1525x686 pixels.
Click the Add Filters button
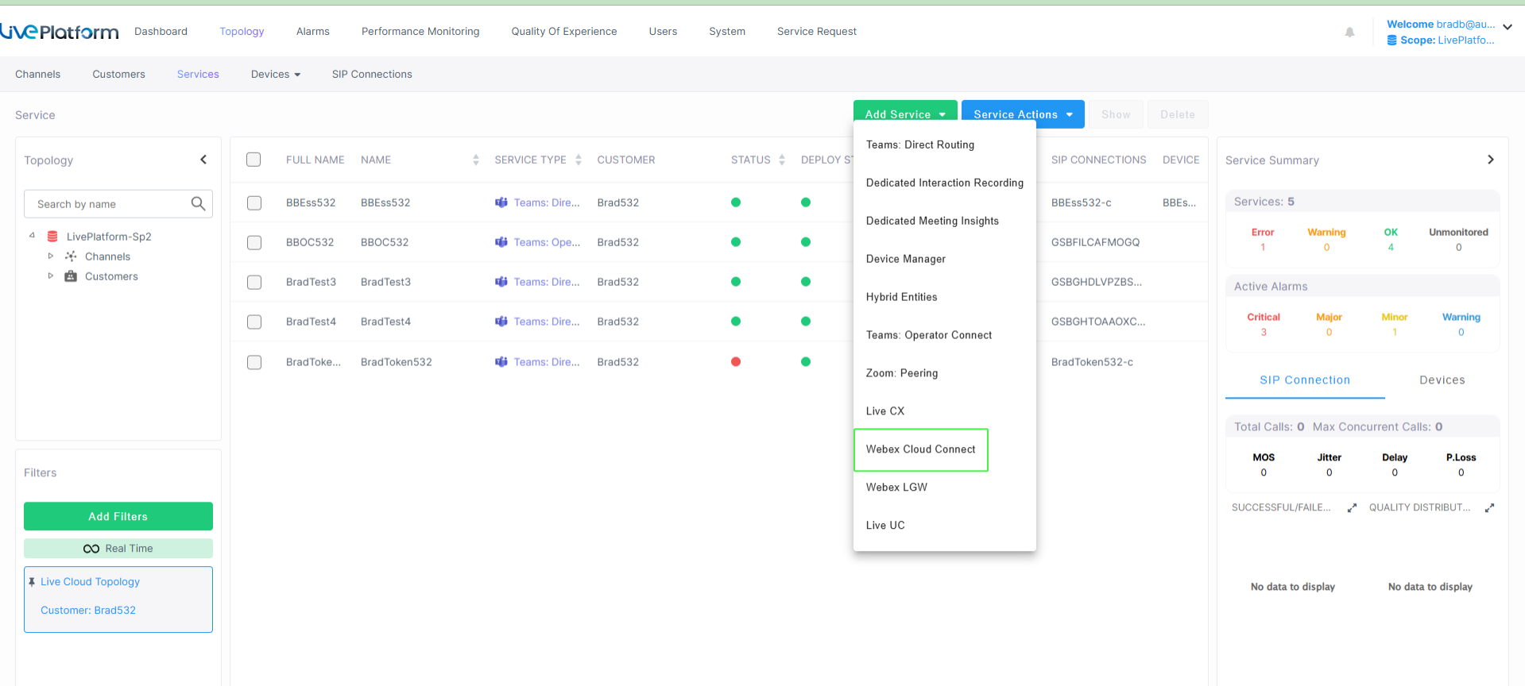tap(118, 516)
